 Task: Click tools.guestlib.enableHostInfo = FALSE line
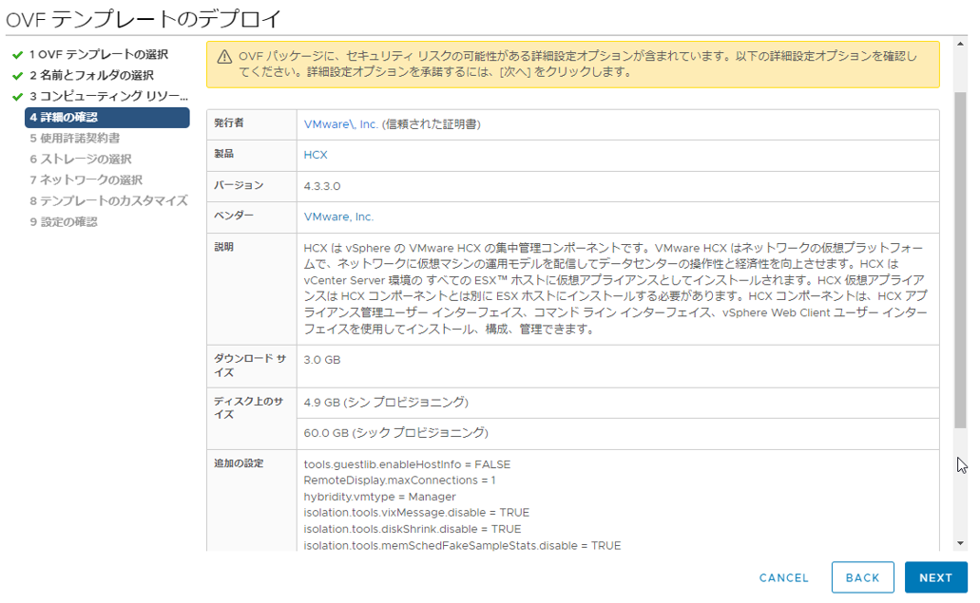(x=407, y=464)
